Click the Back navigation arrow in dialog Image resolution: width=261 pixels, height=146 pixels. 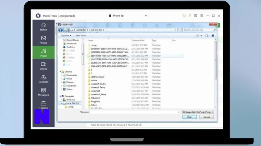[x=60, y=30]
